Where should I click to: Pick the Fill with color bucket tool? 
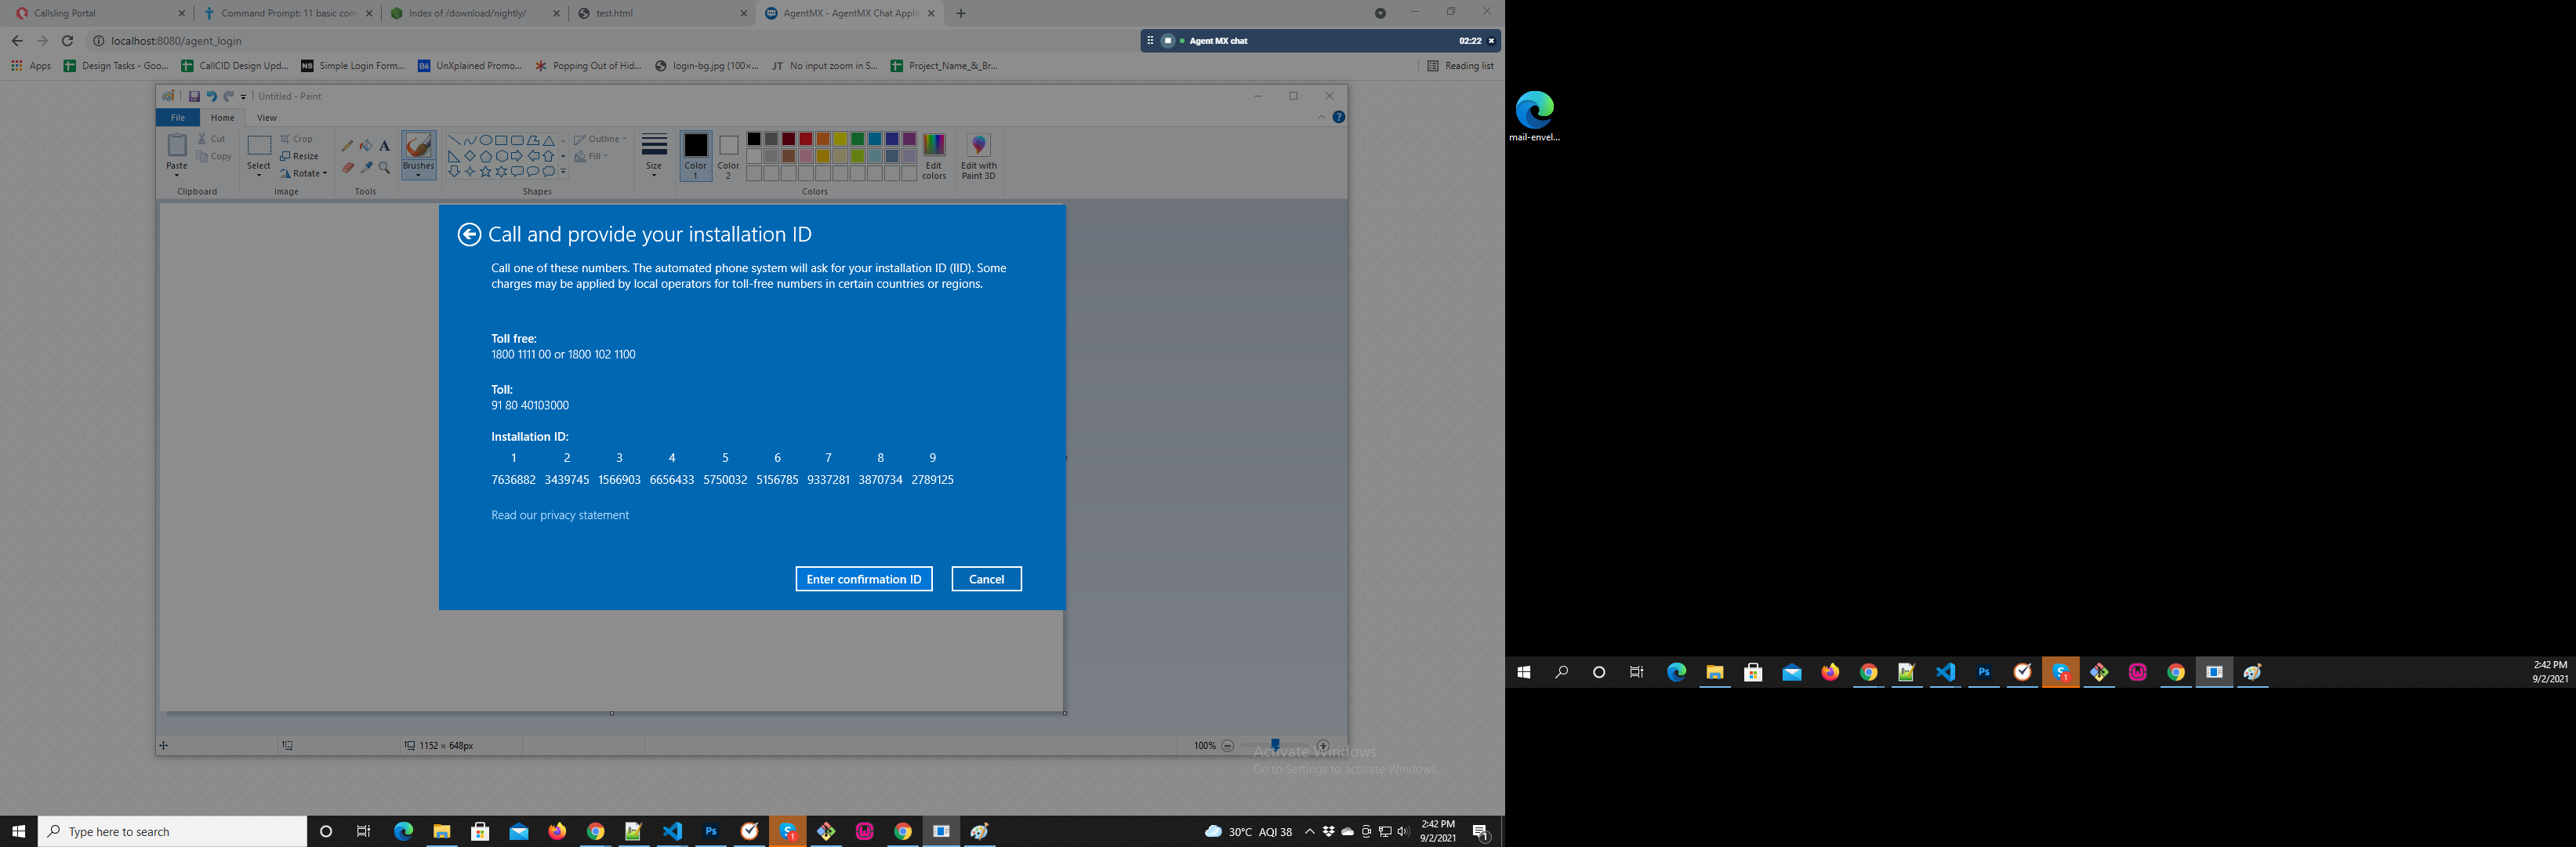tap(366, 146)
